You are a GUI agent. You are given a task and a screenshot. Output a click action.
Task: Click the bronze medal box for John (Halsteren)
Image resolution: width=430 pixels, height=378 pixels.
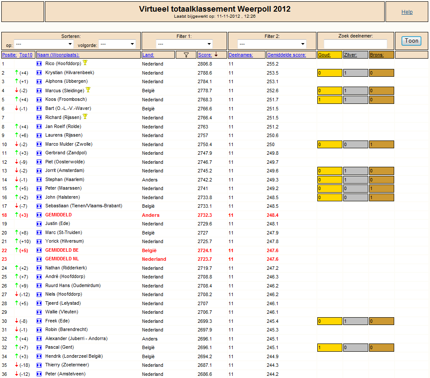382,197
